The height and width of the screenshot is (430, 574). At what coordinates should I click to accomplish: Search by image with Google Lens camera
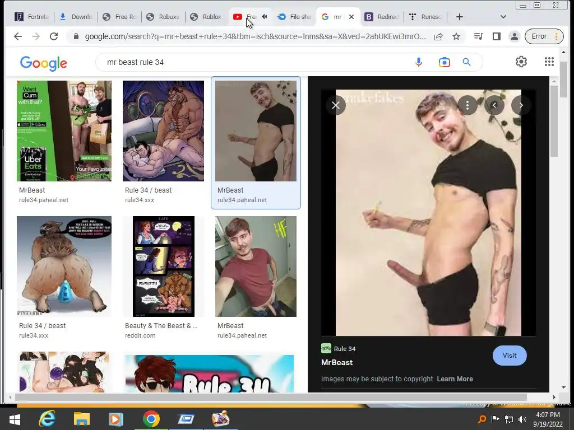445,62
